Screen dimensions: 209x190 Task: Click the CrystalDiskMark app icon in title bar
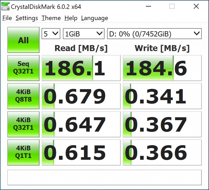click(5, 6)
